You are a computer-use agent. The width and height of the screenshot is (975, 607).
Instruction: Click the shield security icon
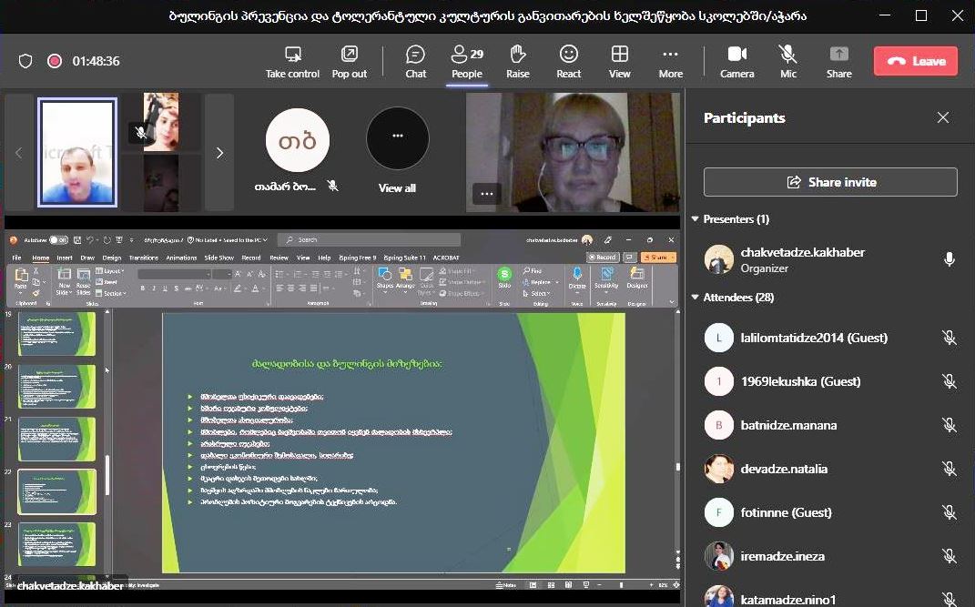point(25,61)
